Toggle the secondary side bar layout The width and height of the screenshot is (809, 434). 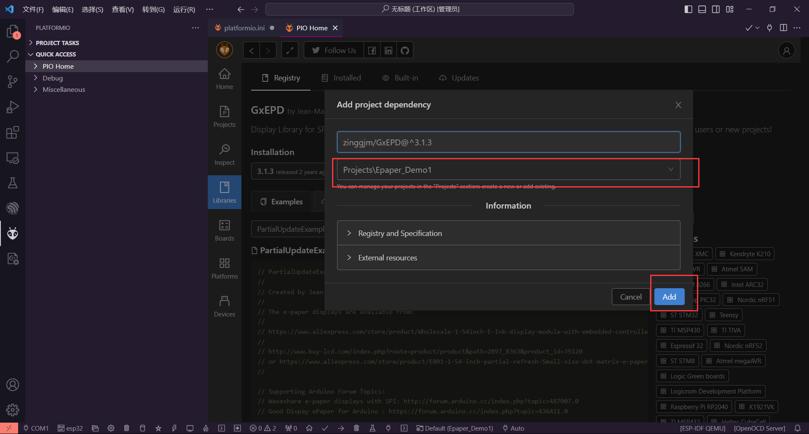pyautogui.click(x=716, y=9)
